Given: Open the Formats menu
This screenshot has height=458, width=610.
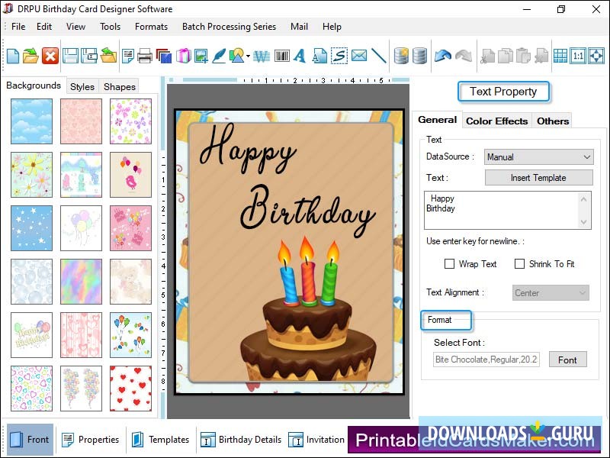Looking at the screenshot, I should (x=151, y=27).
